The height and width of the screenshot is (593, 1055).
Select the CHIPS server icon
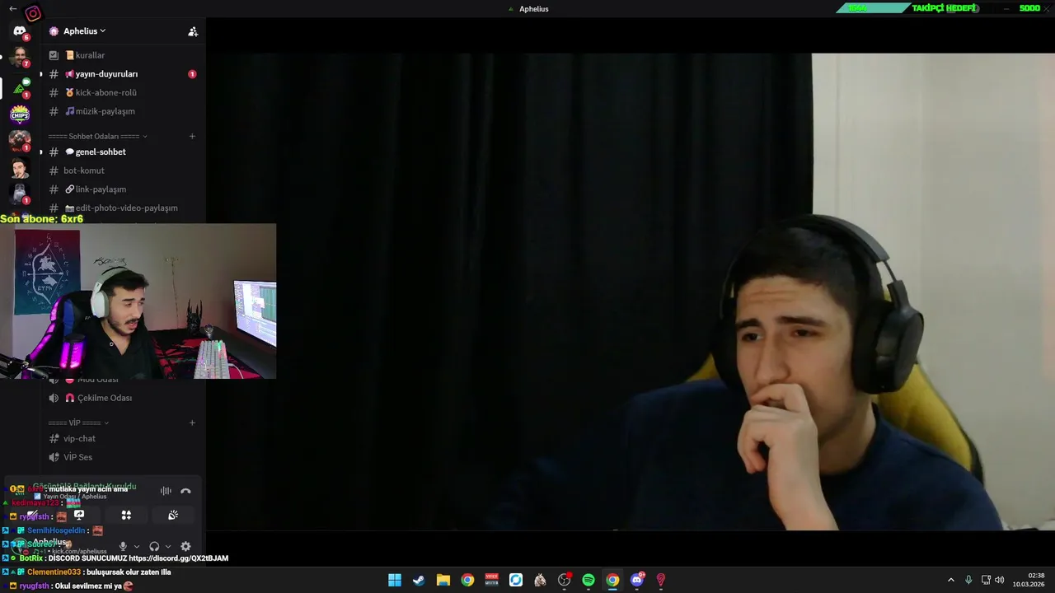[20, 114]
